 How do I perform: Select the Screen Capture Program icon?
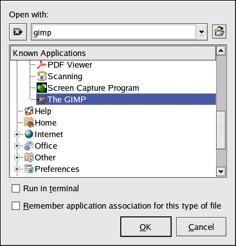42,88
